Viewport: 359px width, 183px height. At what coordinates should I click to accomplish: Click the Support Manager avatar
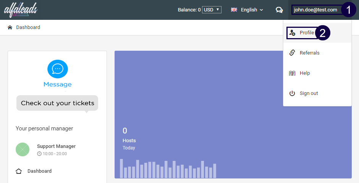point(23,149)
